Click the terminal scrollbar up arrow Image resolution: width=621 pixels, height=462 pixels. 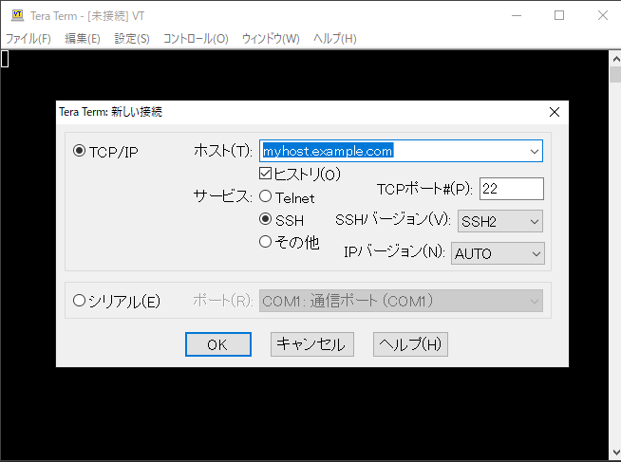616,60
